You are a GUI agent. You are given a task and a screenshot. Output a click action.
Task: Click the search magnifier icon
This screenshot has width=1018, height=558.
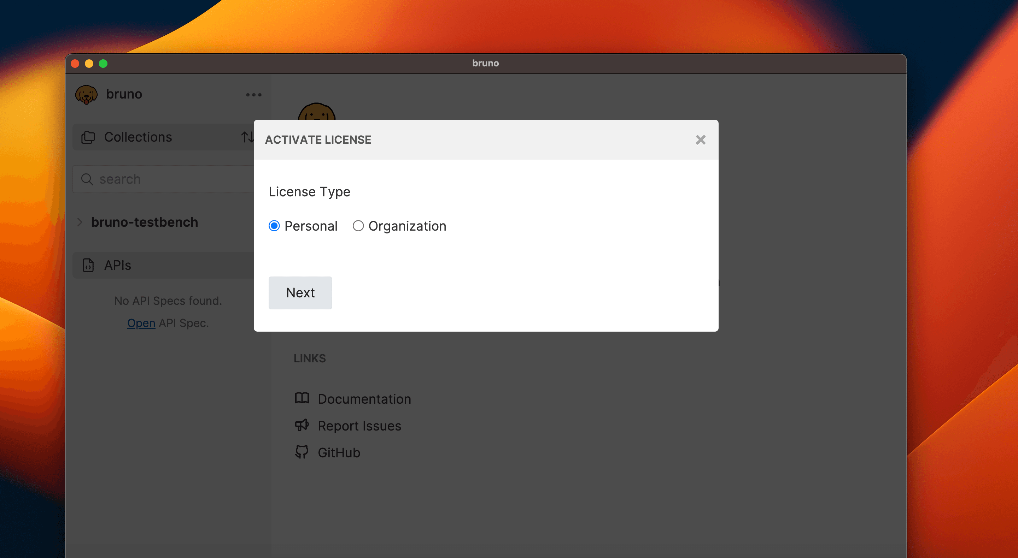click(x=87, y=179)
